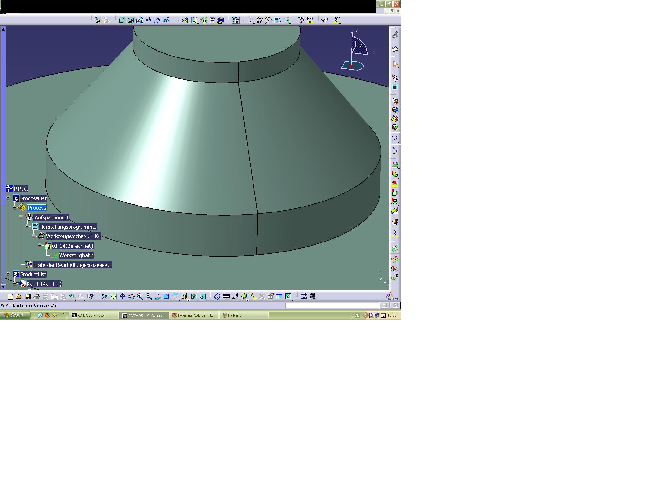Click the tree scrollbar down arrow
Viewport: 649px width, 484px height.
(3, 287)
